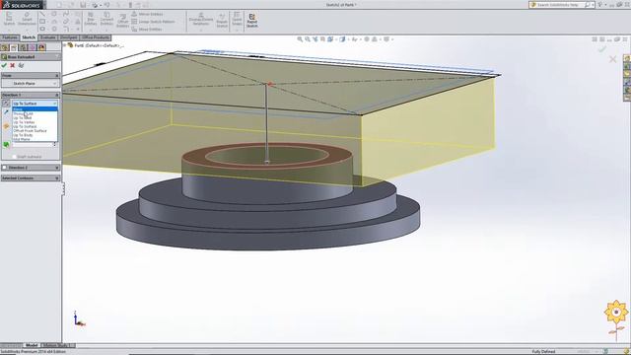Select the Smart Dimension tool

pyautogui.click(x=27, y=19)
